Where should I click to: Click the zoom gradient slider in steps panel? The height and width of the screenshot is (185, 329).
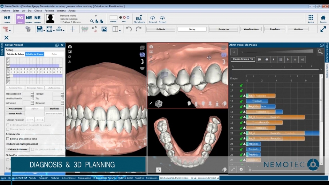click(277, 51)
